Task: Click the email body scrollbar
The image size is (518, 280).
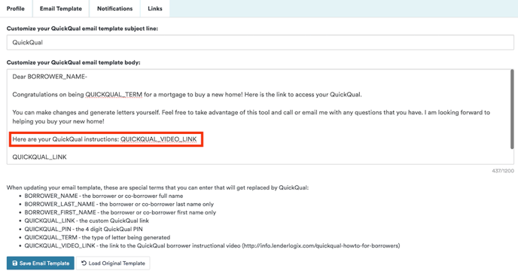Action: click(512, 109)
